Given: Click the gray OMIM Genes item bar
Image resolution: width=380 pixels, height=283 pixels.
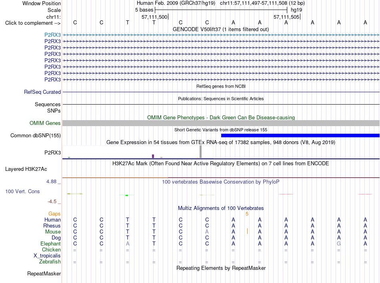Looking at the screenshot, I should point(221,123).
